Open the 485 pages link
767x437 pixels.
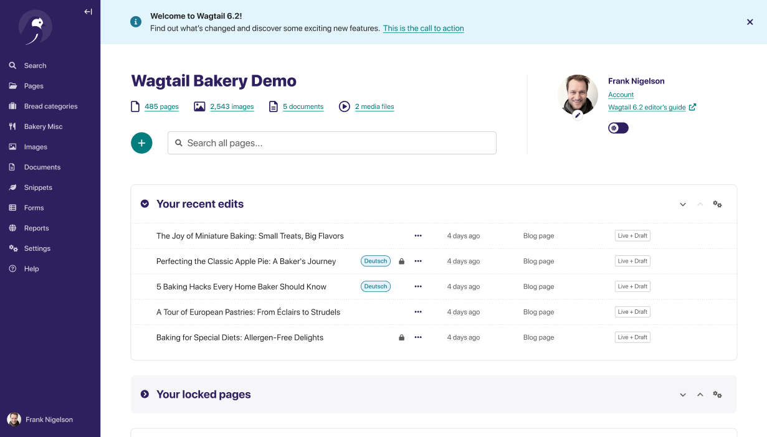click(x=161, y=106)
